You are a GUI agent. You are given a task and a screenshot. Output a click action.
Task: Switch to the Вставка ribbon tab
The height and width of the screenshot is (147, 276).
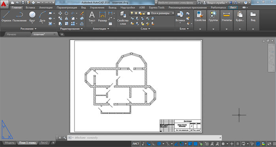point(30,7)
